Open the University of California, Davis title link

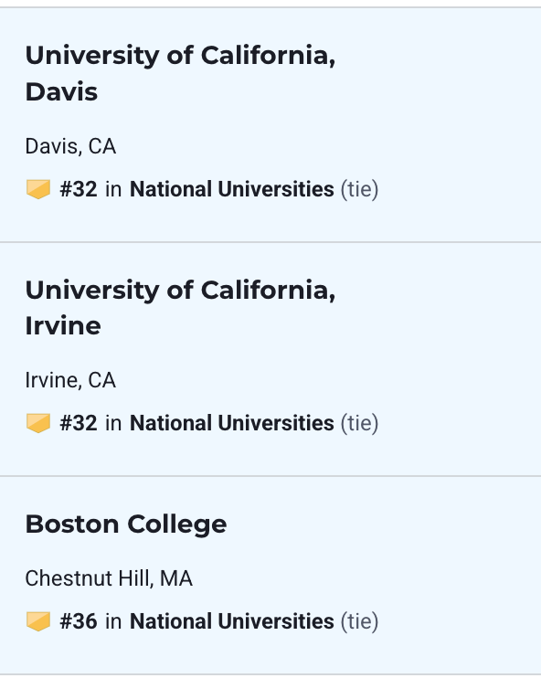(x=180, y=73)
